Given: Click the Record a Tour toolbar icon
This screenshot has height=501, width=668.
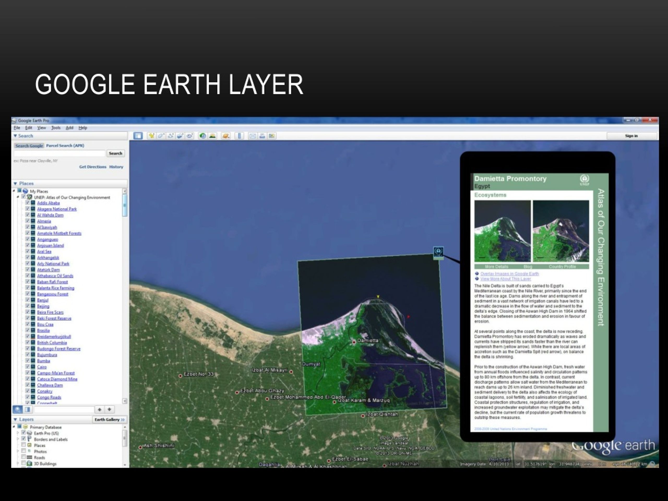Looking at the screenshot, I should (x=190, y=136).
